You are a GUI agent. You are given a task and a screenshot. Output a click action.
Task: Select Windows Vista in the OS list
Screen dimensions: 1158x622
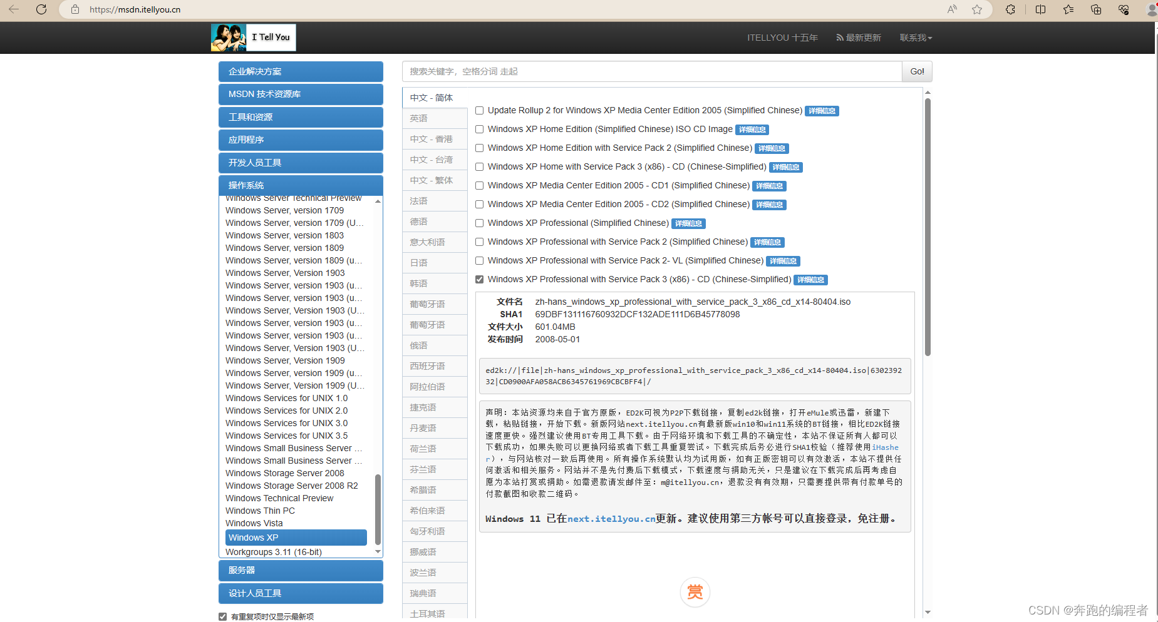tap(254, 523)
